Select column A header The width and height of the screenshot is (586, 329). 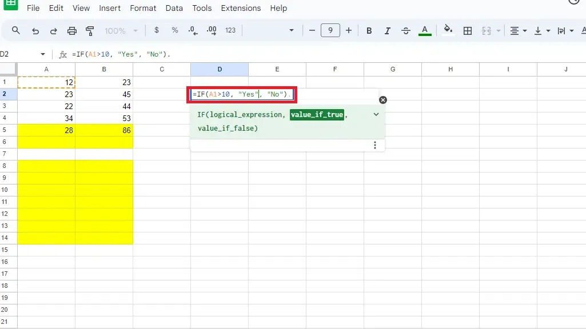pos(46,69)
